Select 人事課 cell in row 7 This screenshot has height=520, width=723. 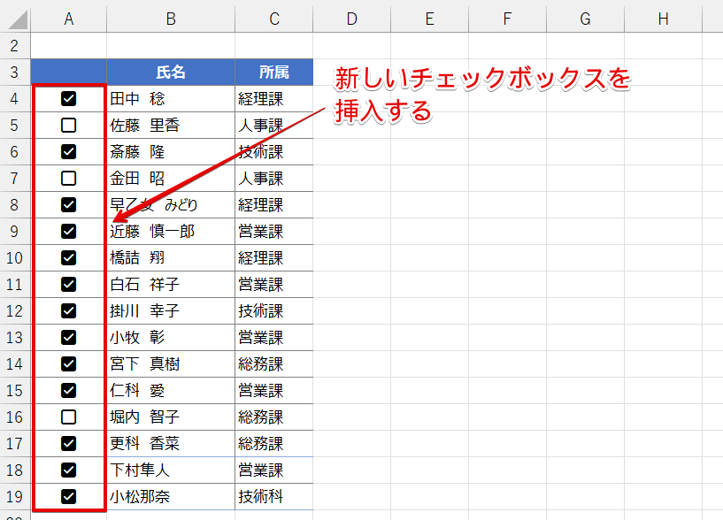[274, 179]
